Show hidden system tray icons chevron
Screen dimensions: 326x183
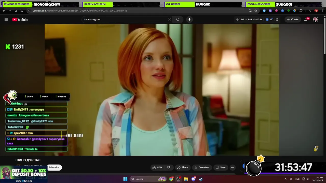pos(286,179)
